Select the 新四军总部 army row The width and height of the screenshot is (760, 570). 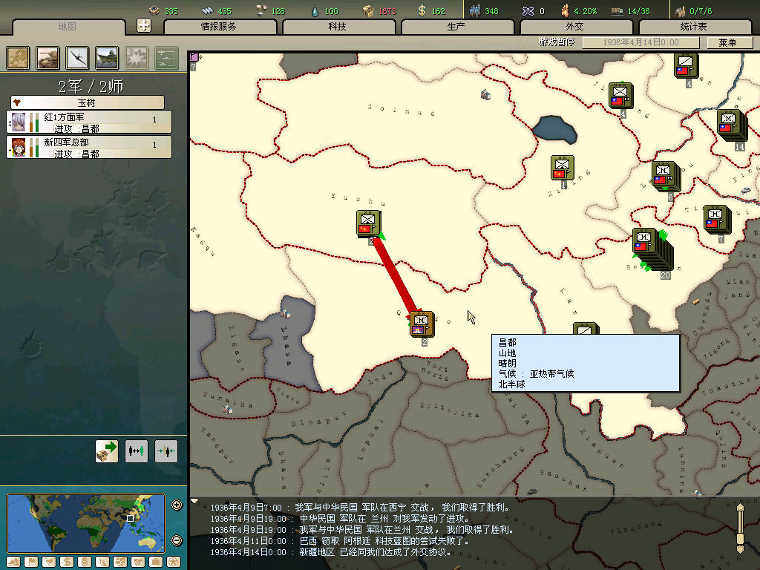tap(89, 148)
